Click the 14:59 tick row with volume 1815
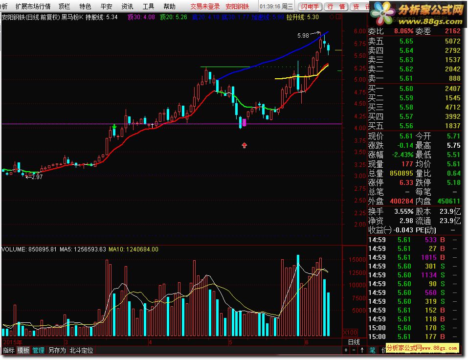468x360 pixels. pos(414,257)
